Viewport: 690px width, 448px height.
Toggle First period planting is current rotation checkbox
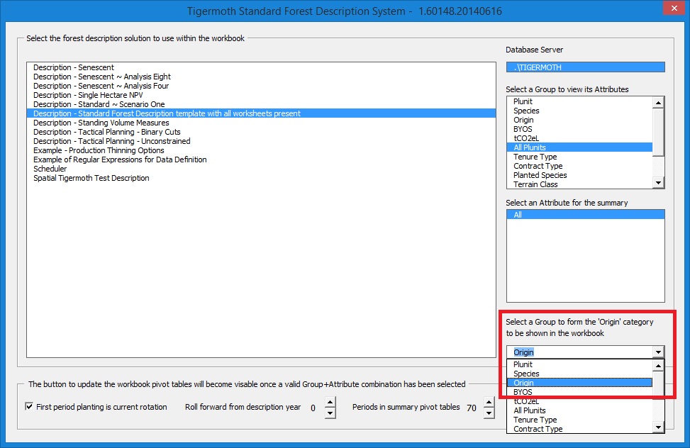[29, 406]
